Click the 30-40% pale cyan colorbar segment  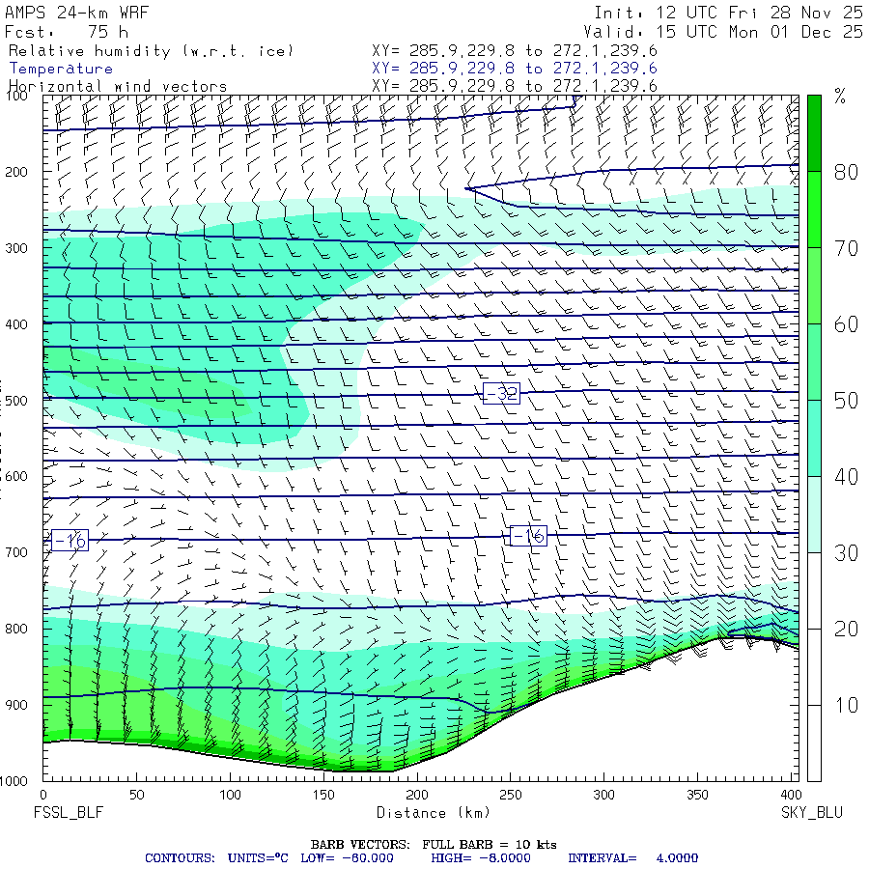point(814,515)
